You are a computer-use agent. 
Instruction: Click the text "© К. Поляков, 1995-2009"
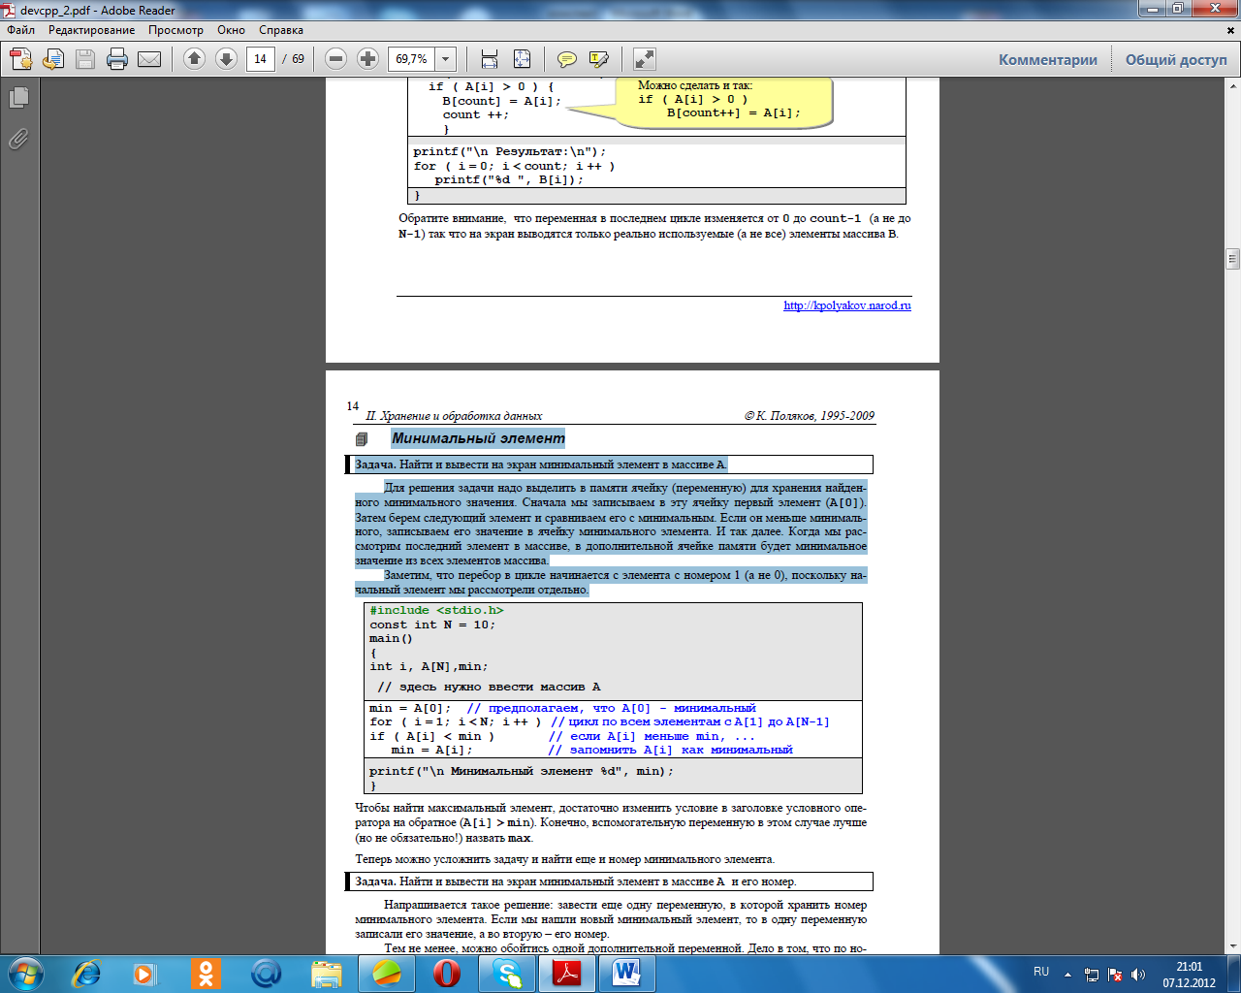(x=810, y=416)
